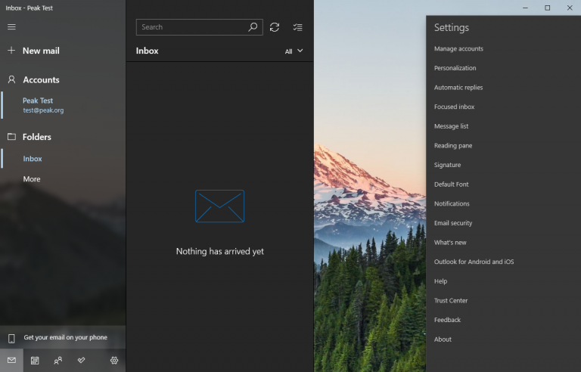
Task: Click the sync mailbox refresh icon
Action: [x=275, y=27]
